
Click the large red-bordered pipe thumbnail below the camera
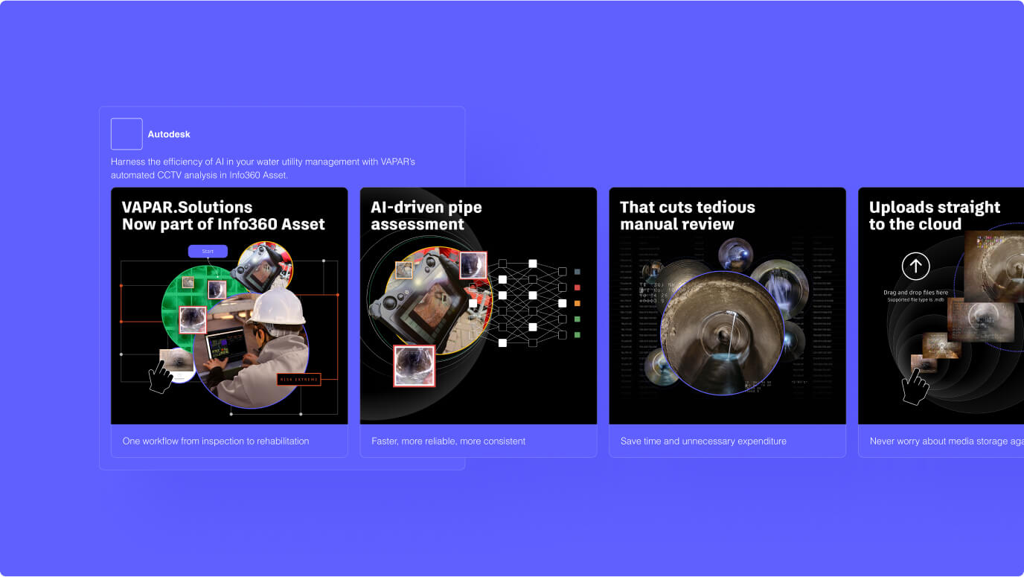[414, 366]
